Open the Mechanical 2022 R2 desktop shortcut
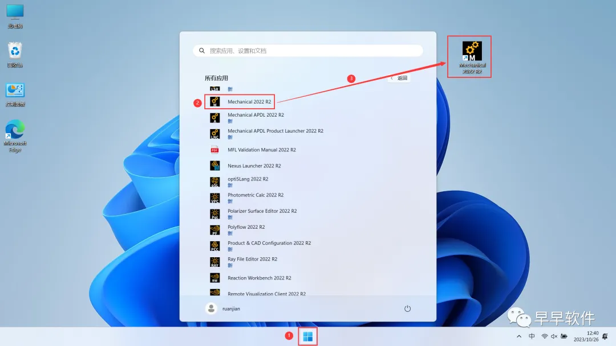Image resolution: width=616 pixels, height=346 pixels. click(472, 57)
